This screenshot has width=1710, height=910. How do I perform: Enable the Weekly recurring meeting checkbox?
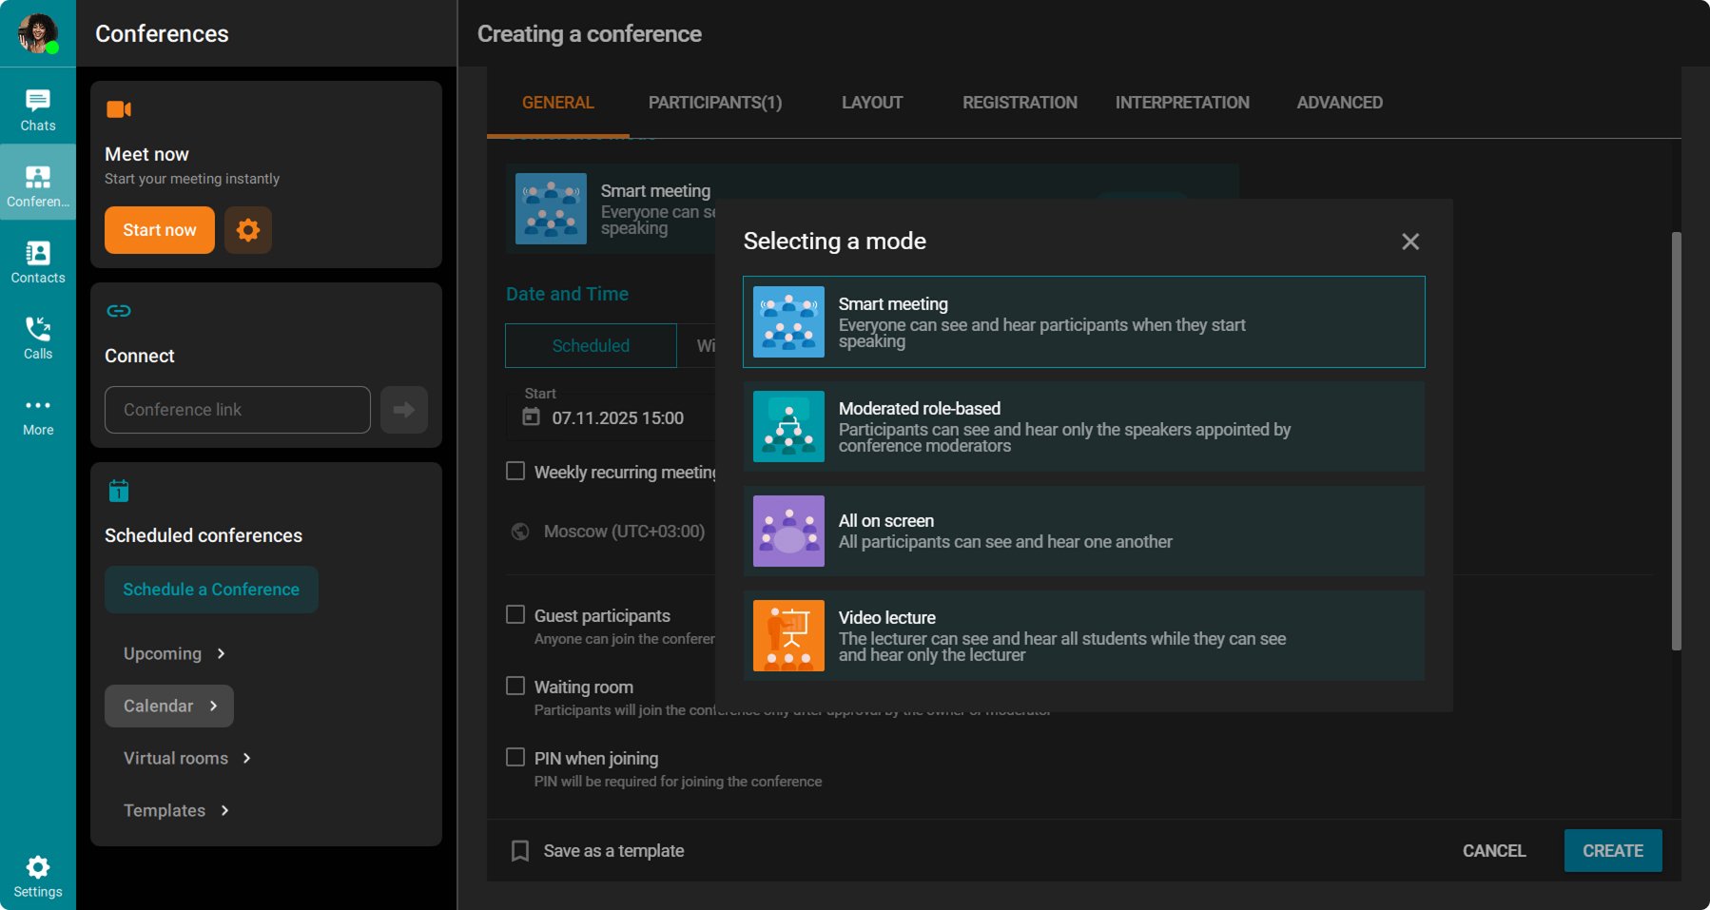tap(515, 472)
